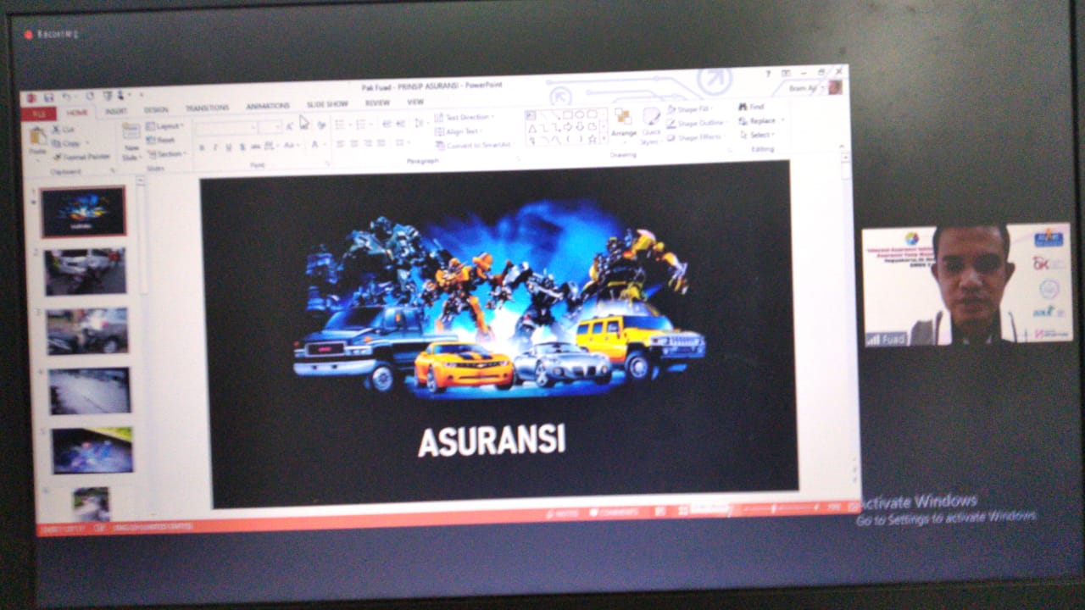Switch to the INSERT ribbon tab
Screen dimensions: 1085x610
[x=116, y=111]
